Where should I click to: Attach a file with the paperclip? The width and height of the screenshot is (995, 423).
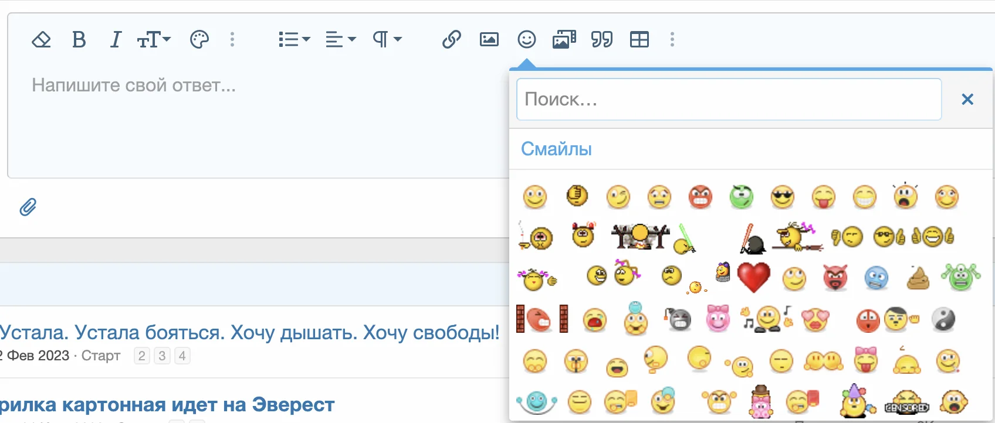[x=28, y=207]
